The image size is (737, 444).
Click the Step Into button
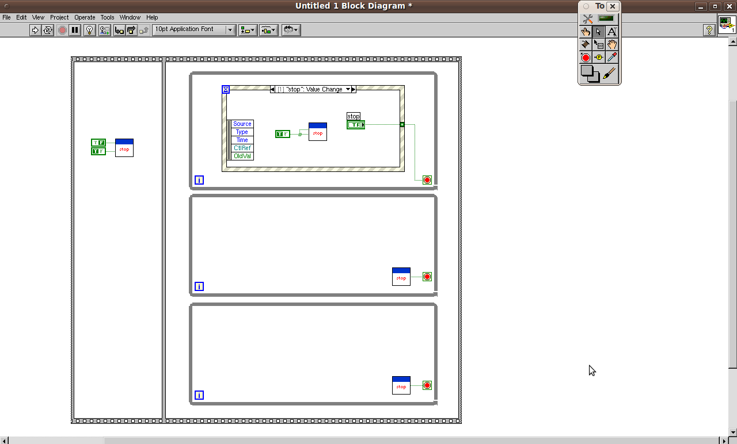119,30
